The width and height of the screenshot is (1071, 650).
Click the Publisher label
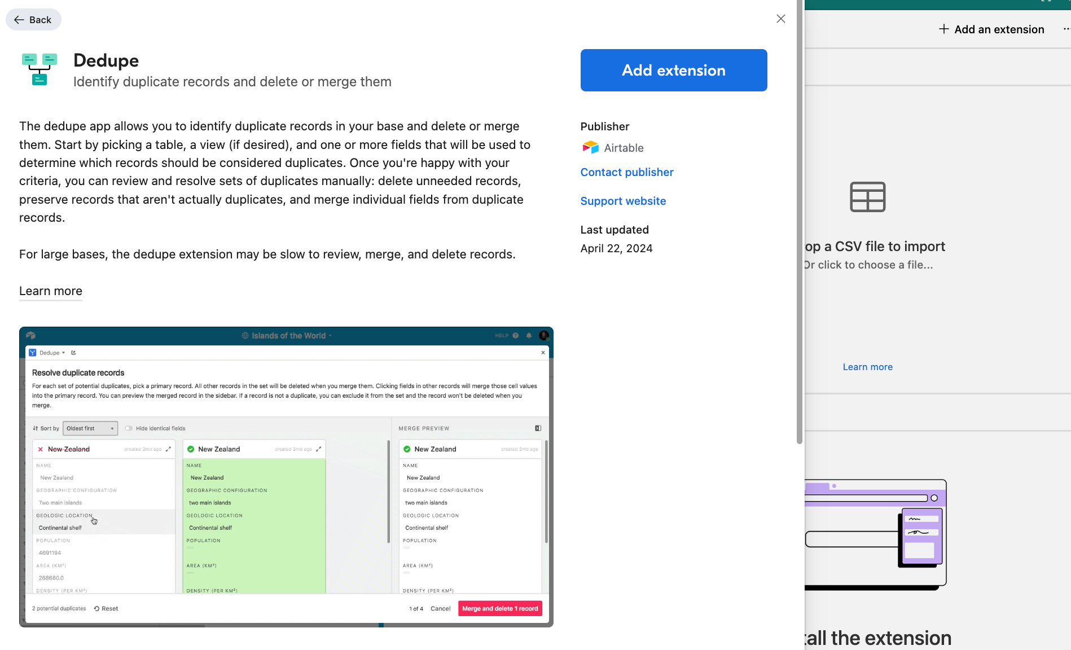pyautogui.click(x=604, y=126)
